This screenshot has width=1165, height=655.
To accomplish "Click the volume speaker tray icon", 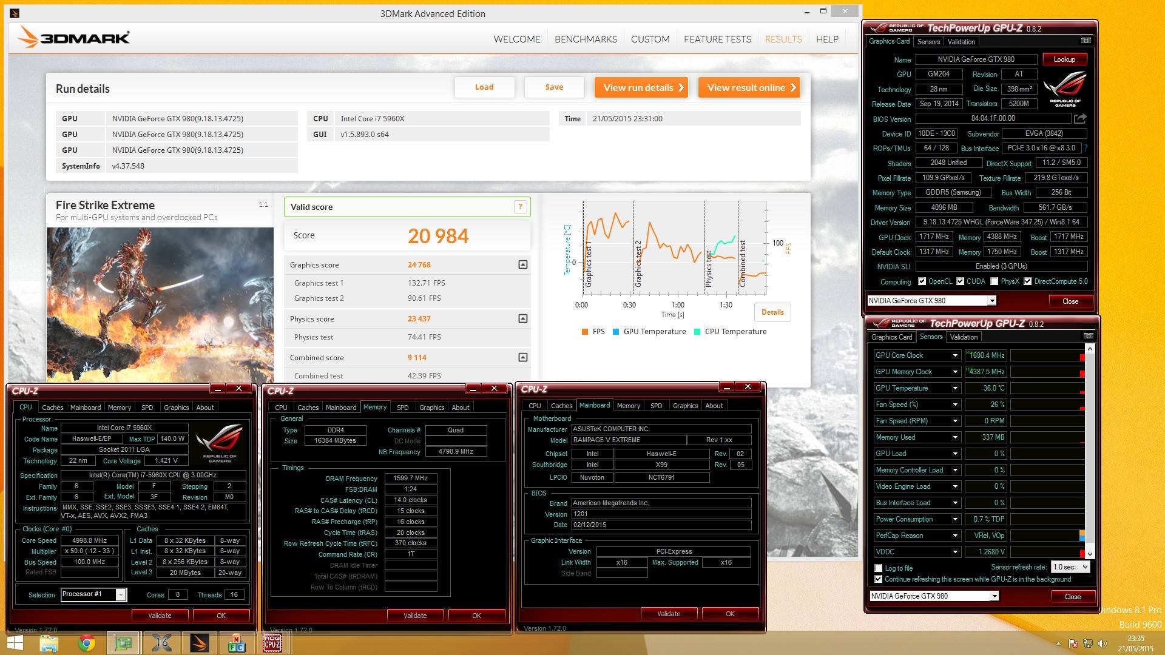I will click(1103, 643).
